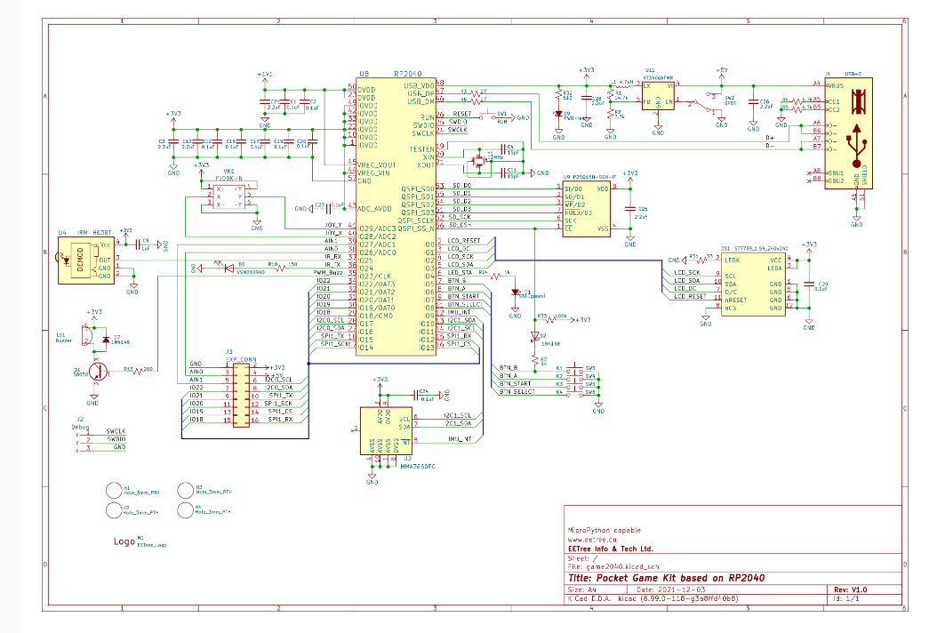Select the RP2040 microcontroller symbol U8
Viewport: 929px width, 633px height.
[396, 213]
